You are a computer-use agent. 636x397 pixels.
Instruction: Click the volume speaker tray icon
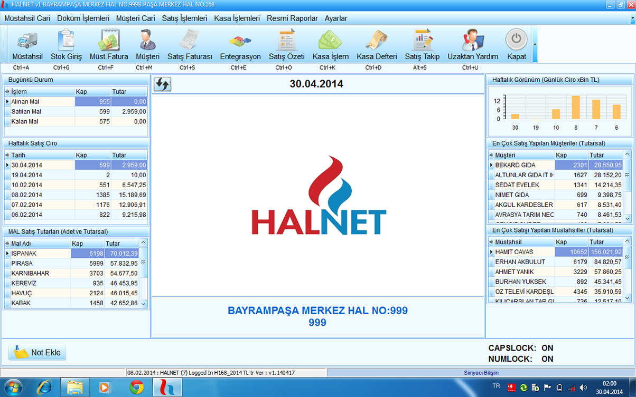pyautogui.click(x=583, y=388)
